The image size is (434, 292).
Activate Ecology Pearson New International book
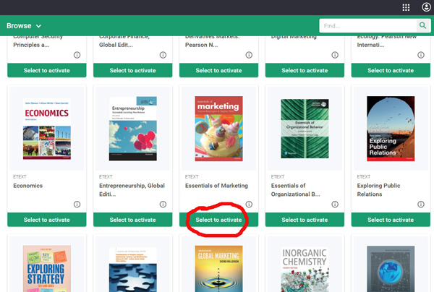(x=391, y=70)
